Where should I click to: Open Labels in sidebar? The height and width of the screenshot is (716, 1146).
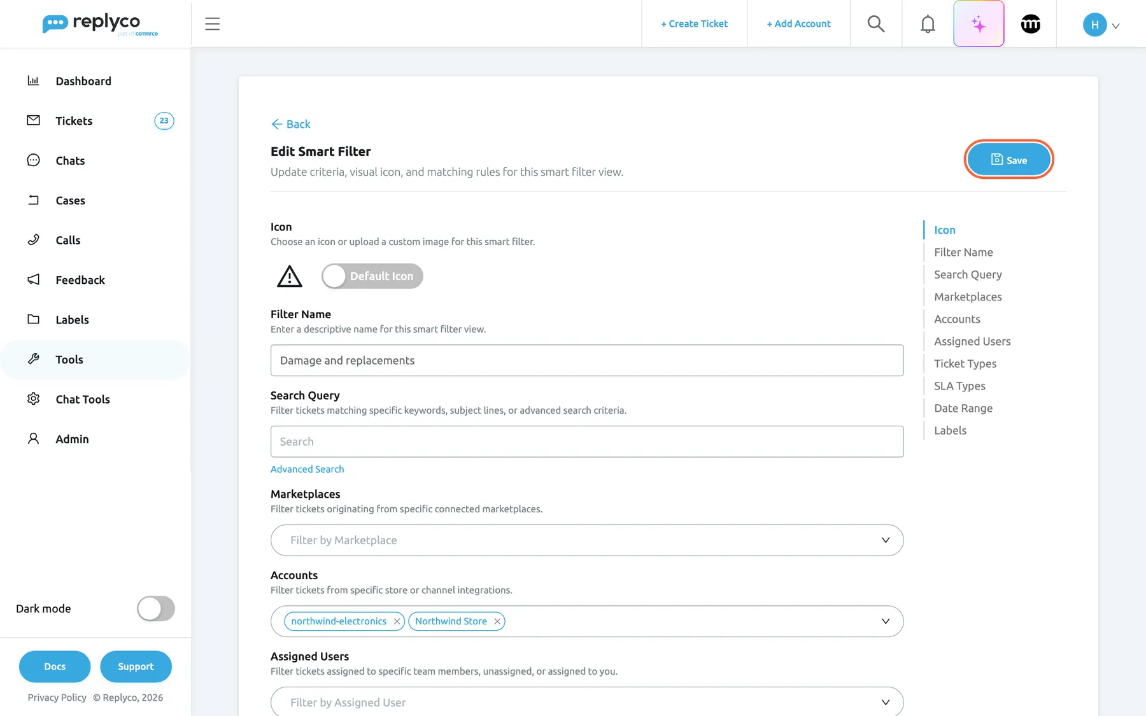(72, 319)
